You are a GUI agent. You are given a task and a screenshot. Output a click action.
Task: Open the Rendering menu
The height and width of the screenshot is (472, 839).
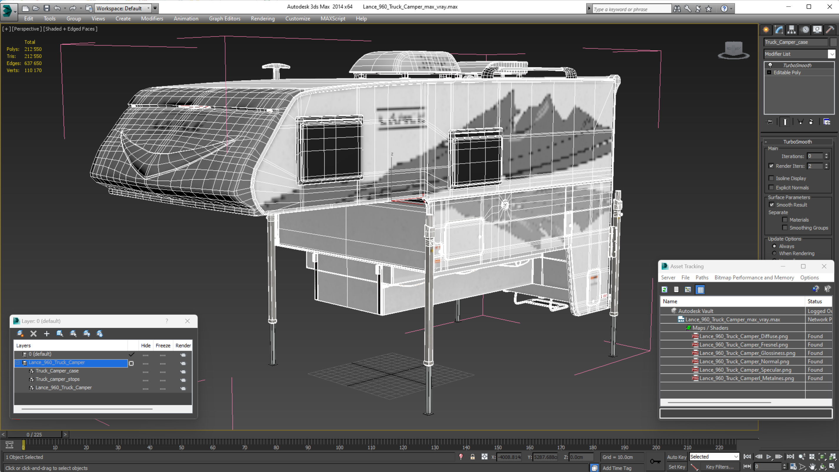[263, 19]
